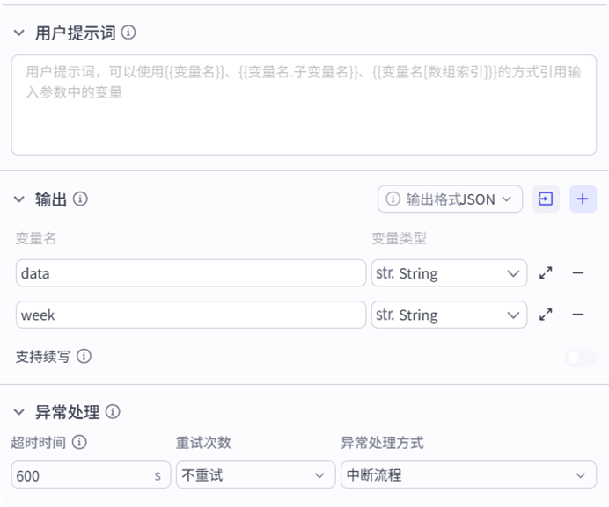This screenshot has width=609, height=507.
Task: Open variable type dropdown for data
Action: tap(449, 273)
